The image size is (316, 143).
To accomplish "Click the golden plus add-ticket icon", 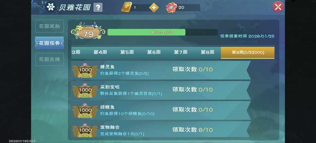I will 154,8.
